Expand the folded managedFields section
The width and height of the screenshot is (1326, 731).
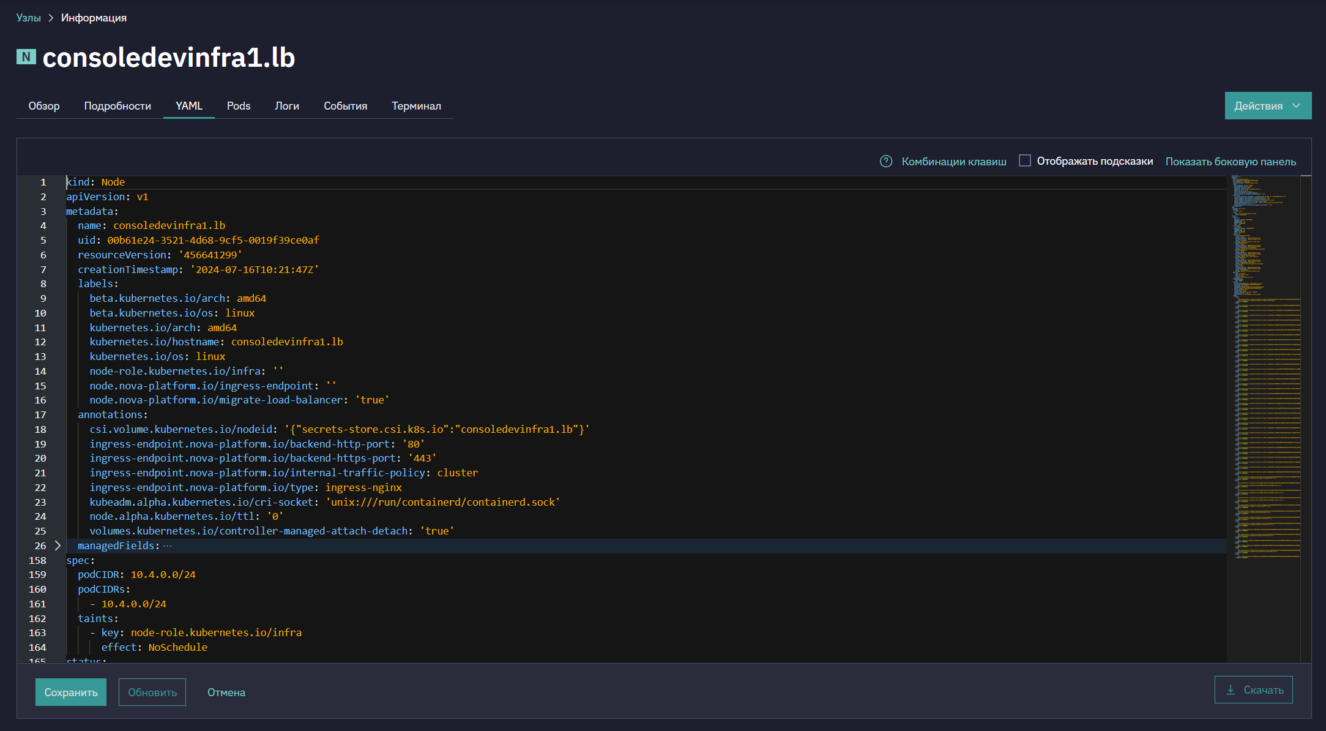tap(58, 545)
